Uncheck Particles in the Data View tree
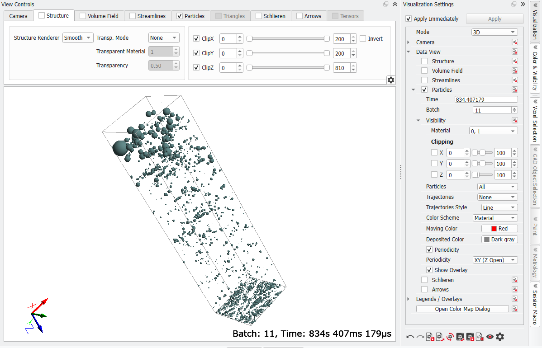This screenshot has height=348, width=542. coord(424,90)
